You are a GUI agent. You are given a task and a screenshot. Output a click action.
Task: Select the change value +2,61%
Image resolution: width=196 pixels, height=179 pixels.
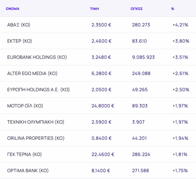[180, 73]
